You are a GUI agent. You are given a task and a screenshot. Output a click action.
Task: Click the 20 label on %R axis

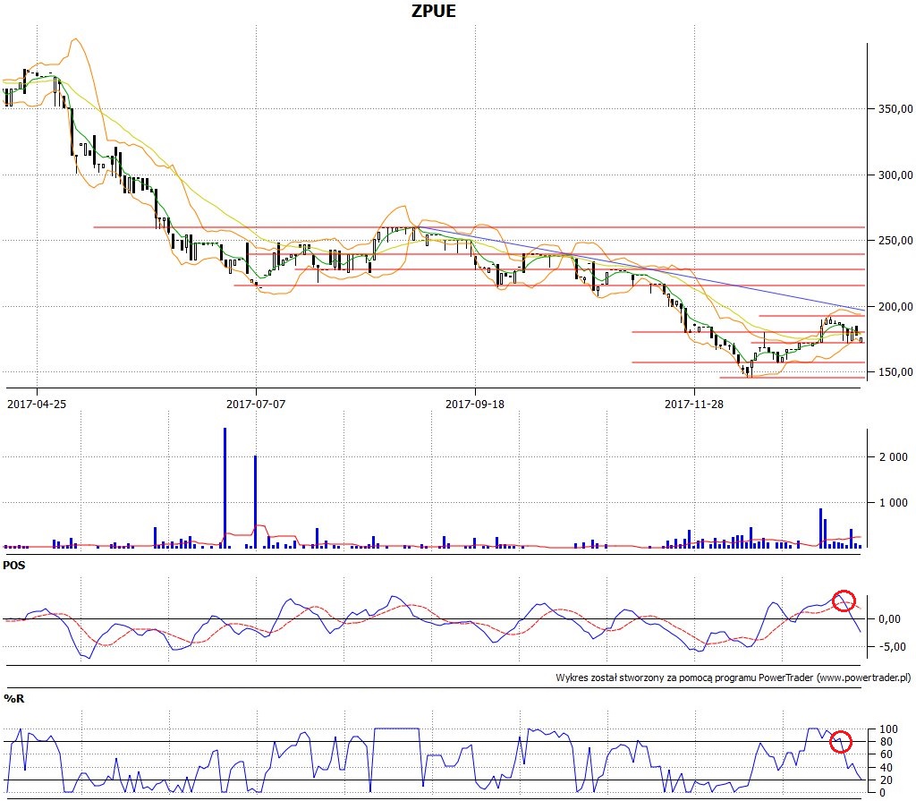[x=886, y=780]
